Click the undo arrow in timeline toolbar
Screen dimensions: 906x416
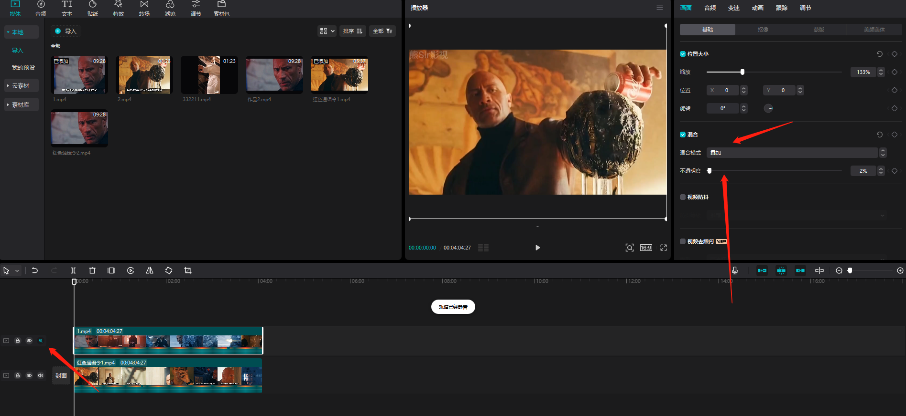[x=35, y=270]
